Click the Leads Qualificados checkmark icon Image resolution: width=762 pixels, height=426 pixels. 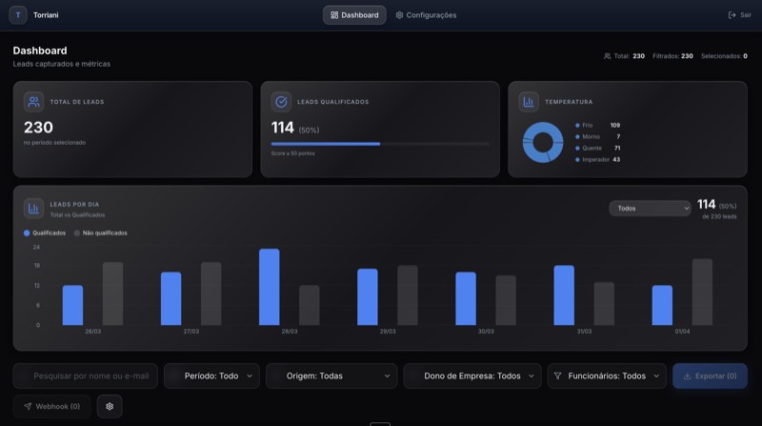[x=281, y=102]
